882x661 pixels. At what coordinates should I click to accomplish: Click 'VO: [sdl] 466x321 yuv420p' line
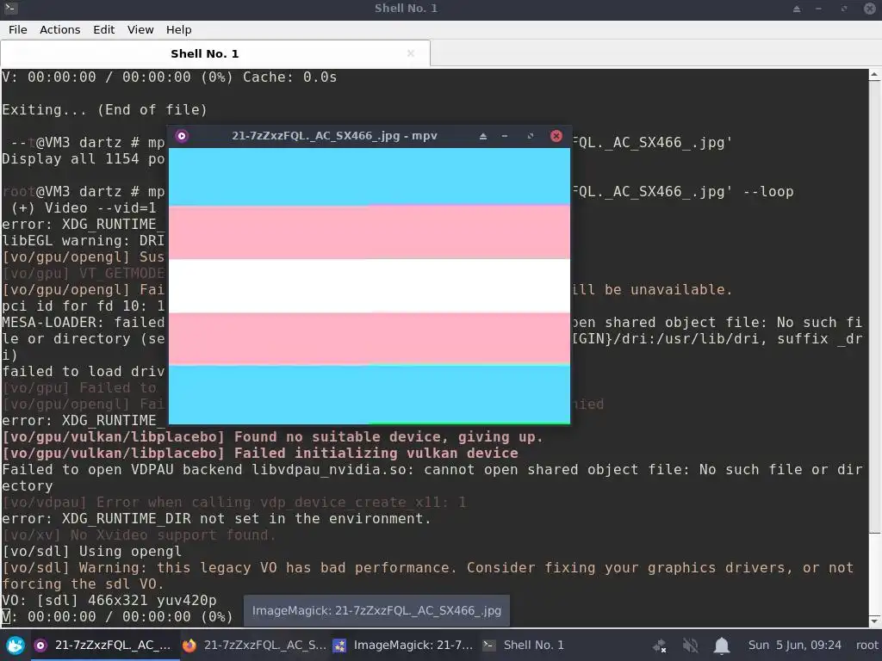coord(109,600)
